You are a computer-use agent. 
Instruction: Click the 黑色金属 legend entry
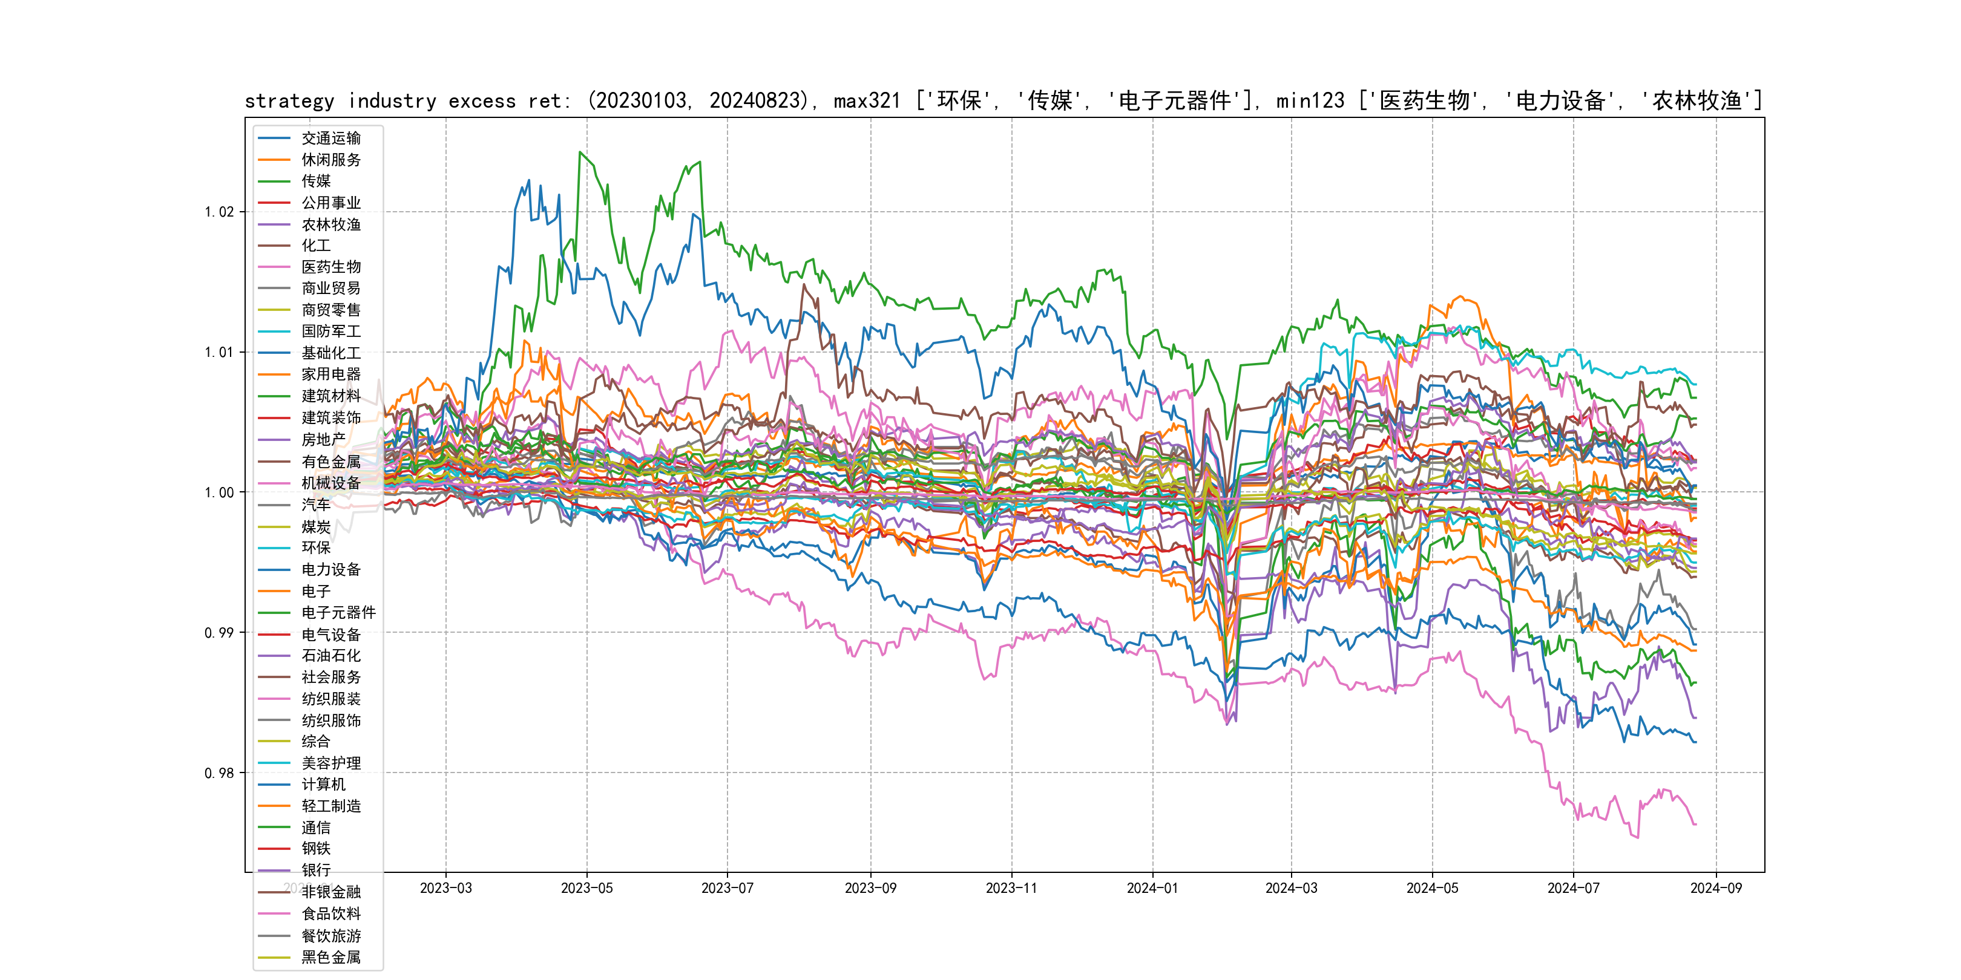331,957
